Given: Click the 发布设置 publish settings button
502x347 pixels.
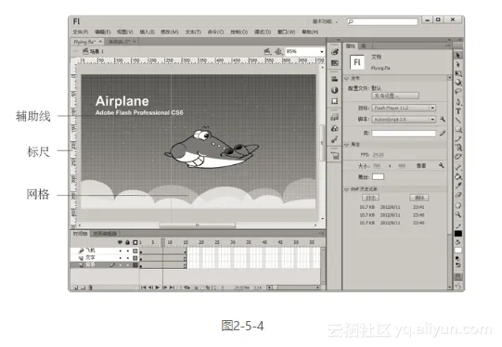Looking at the screenshot, I should (x=395, y=96).
